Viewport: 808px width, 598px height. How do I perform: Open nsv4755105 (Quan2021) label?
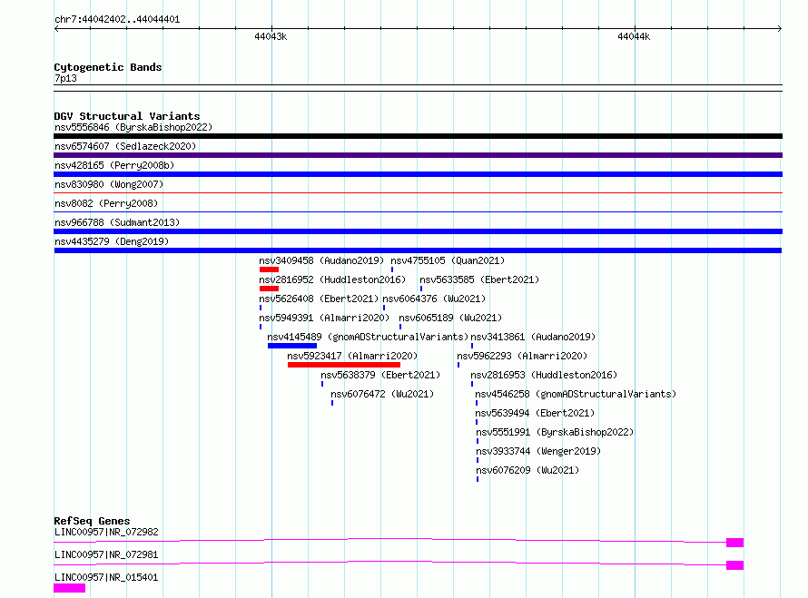[x=448, y=260]
